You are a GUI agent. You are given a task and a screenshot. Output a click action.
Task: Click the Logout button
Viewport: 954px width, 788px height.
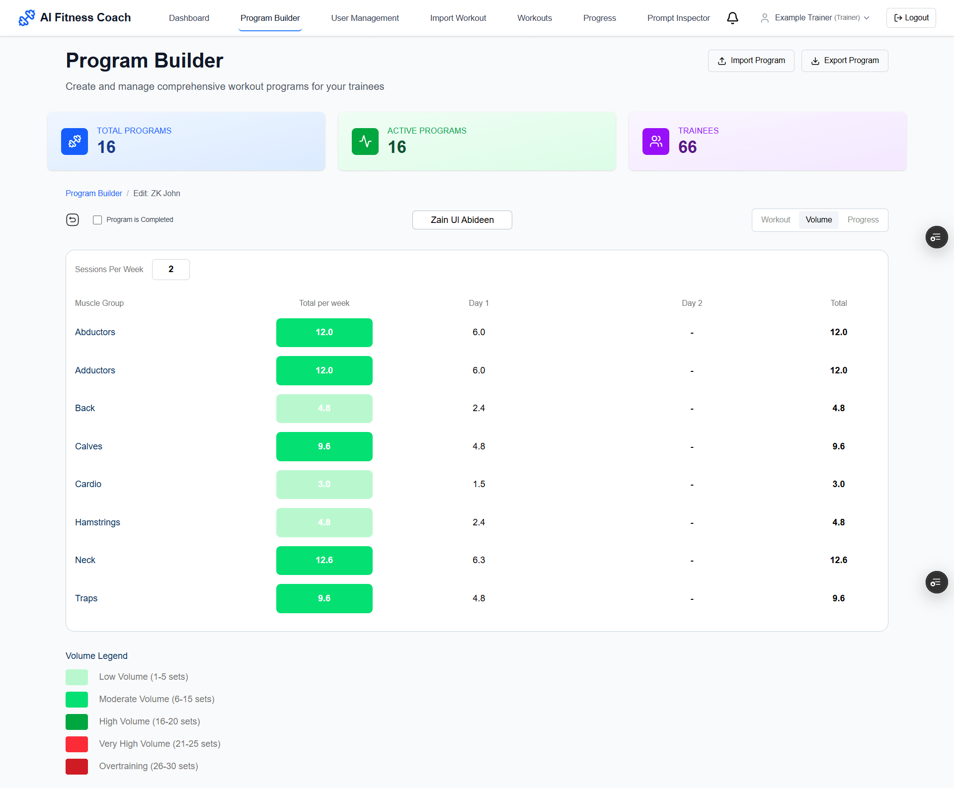click(911, 18)
